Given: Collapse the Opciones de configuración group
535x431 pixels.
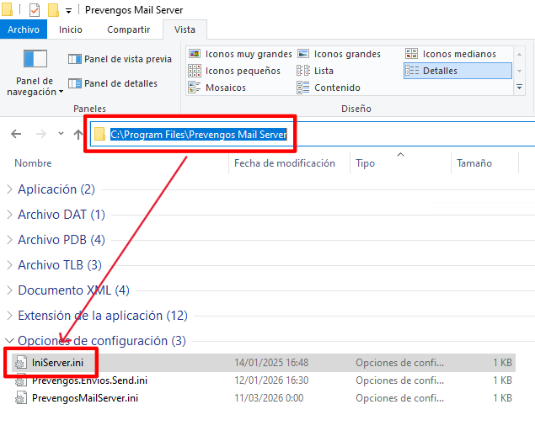Looking at the screenshot, I should click(9, 341).
